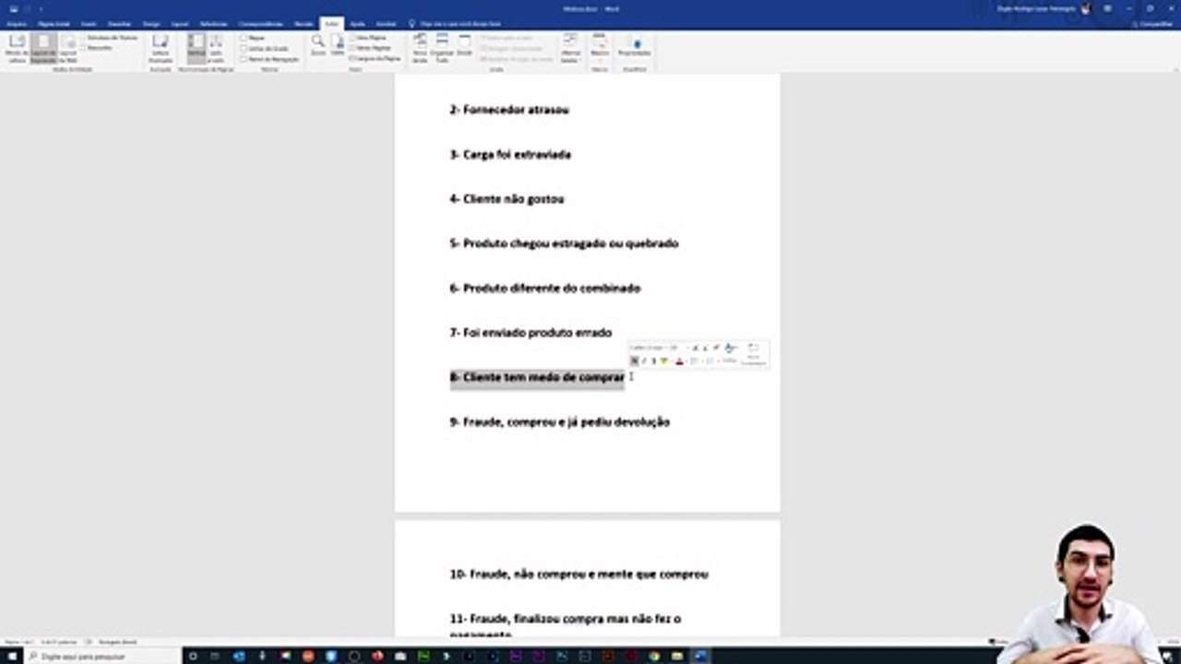Image resolution: width=1181 pixels, height=664 pixels.
Task: Switch to Referências tab
Action: point(213,23)
